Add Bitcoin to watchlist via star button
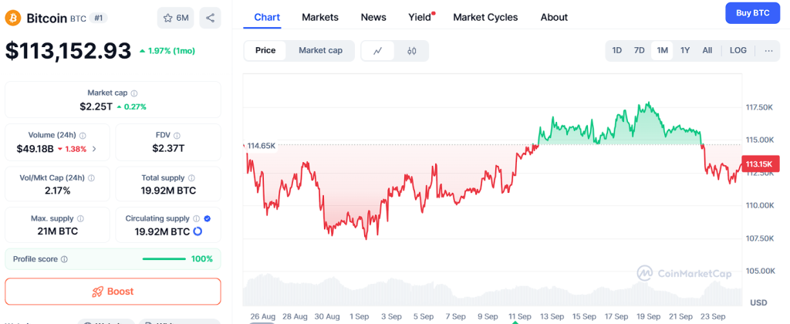 click(x=176, y=19)
